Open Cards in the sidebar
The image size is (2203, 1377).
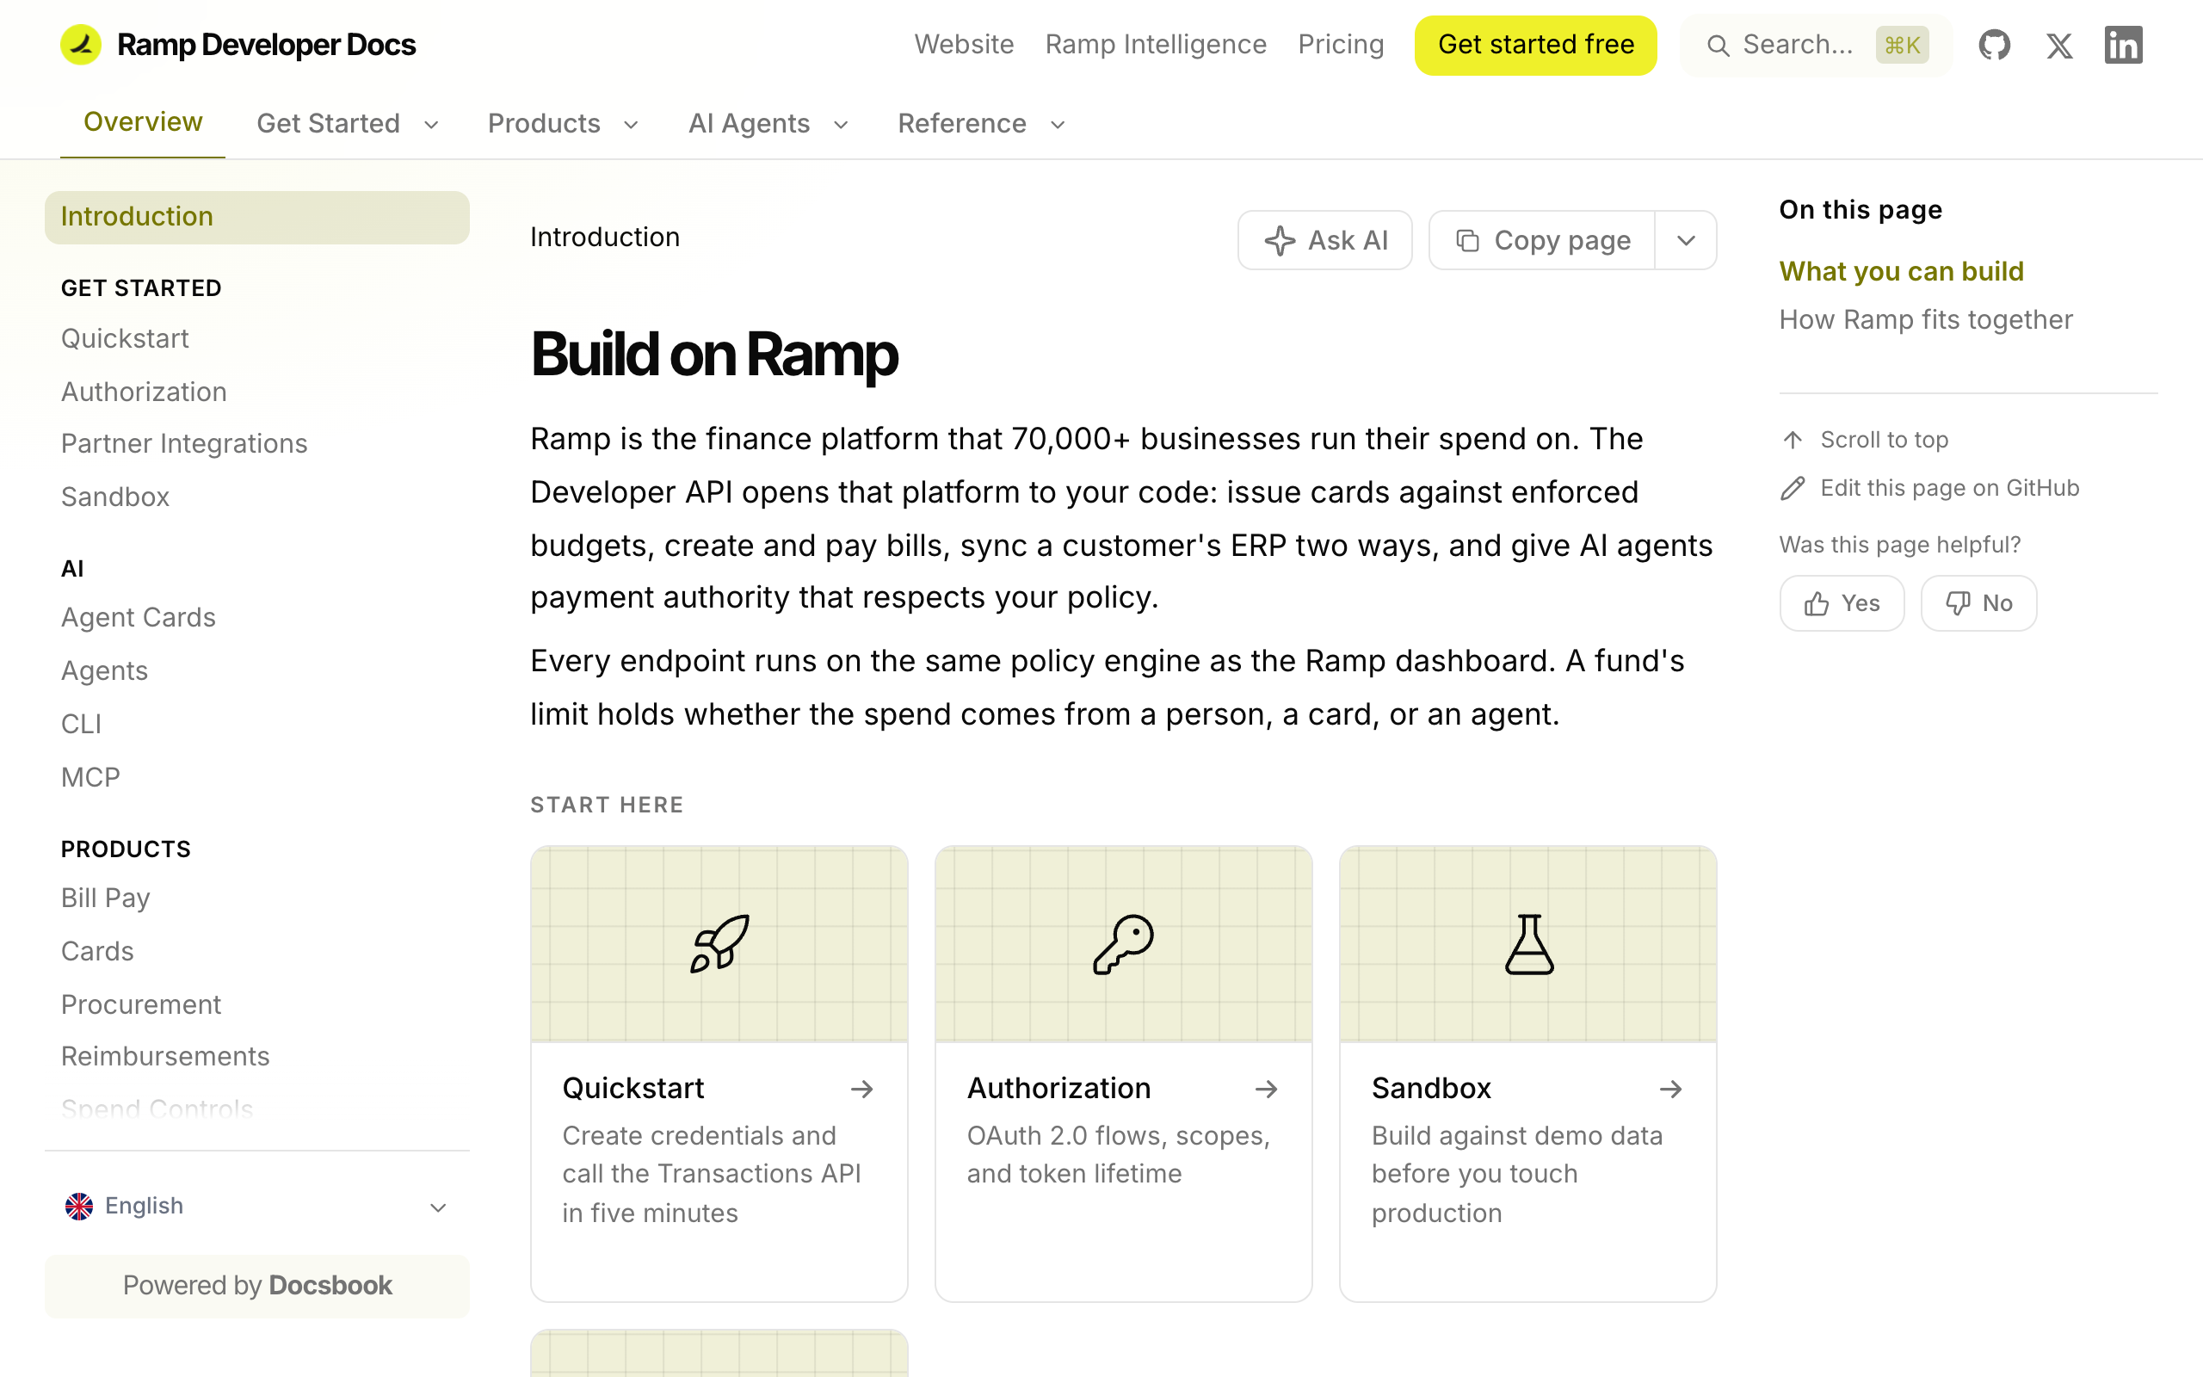[x=97, y=951]
